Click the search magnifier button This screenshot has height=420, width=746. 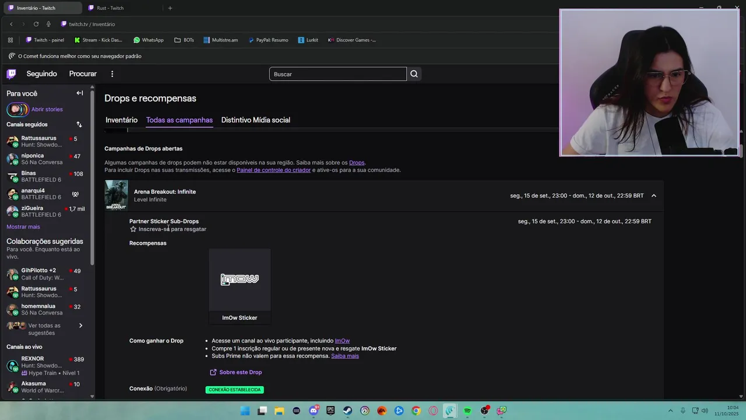pos(414,74)
